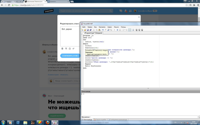This screenshot has height=125, width=200.
Task: Switch to the Диалоги browser tab
Action: click(58, 2)
